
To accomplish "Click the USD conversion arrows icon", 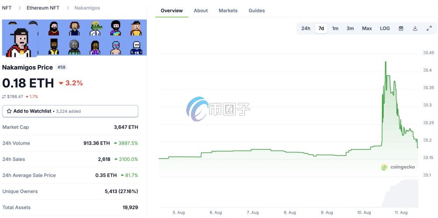I will pos(4,97).
